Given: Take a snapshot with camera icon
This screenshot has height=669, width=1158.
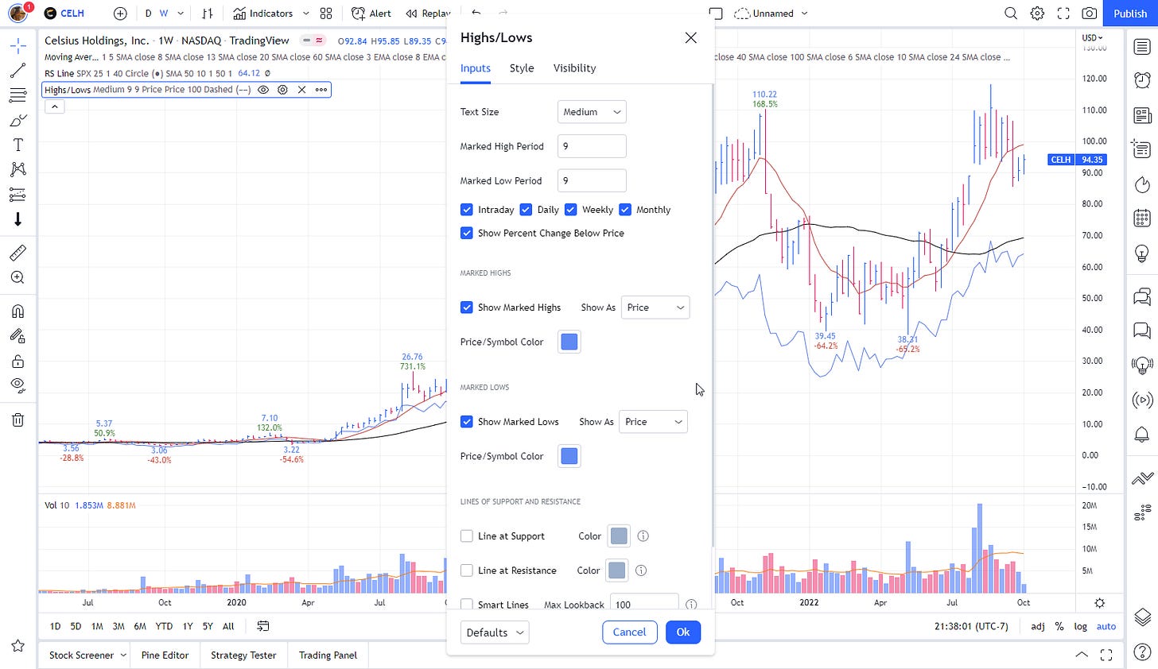Looking at the screenshot, I should point(1090,14).
